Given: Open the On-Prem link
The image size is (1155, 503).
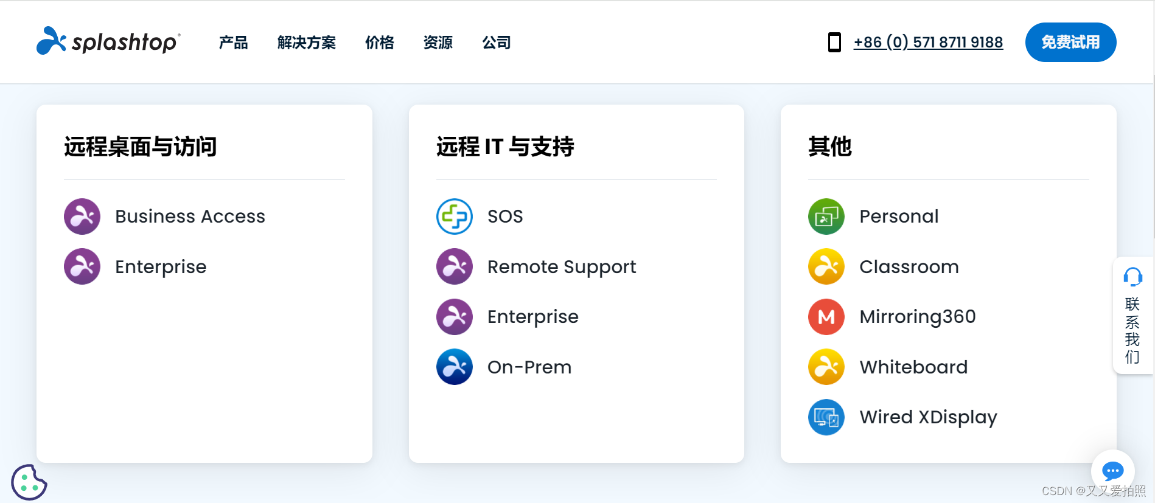Looking at the screenshot, I should [x=529, y=367].
